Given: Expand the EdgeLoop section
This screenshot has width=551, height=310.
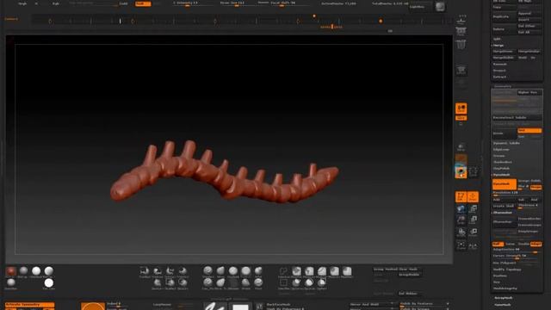Looking at the screenshot, I should [x=501, y=149].
